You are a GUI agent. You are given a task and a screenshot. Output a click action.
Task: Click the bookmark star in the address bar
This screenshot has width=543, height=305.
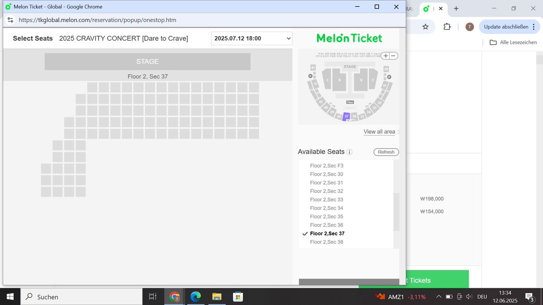tap(425, 27)
